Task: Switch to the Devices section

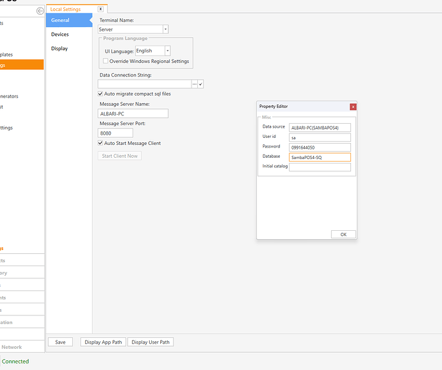Action: point(60,34)
